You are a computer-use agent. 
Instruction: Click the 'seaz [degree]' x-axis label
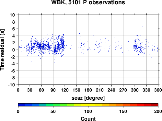(x=88, y=98)
